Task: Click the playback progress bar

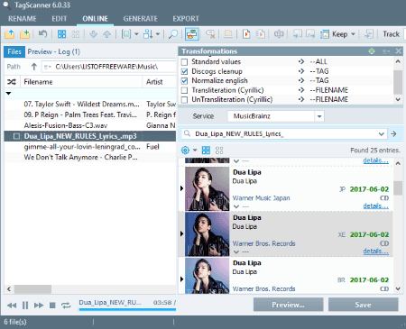Action: click(x=127, y=309)
